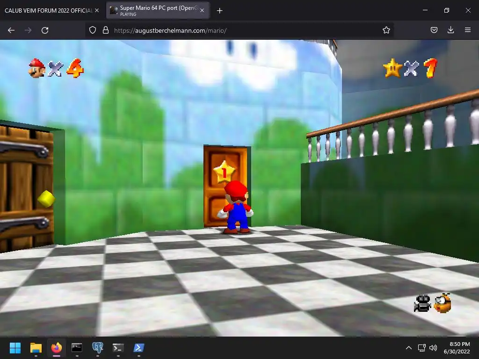Reload the Mario page

tap(45, 30)
